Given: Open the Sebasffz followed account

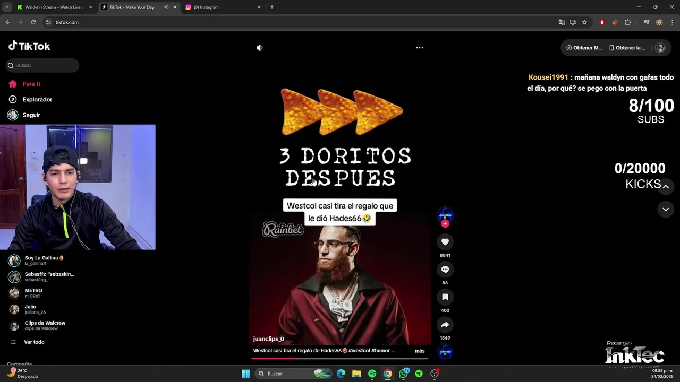Looking at the screenshot, I should click(42, 276).
